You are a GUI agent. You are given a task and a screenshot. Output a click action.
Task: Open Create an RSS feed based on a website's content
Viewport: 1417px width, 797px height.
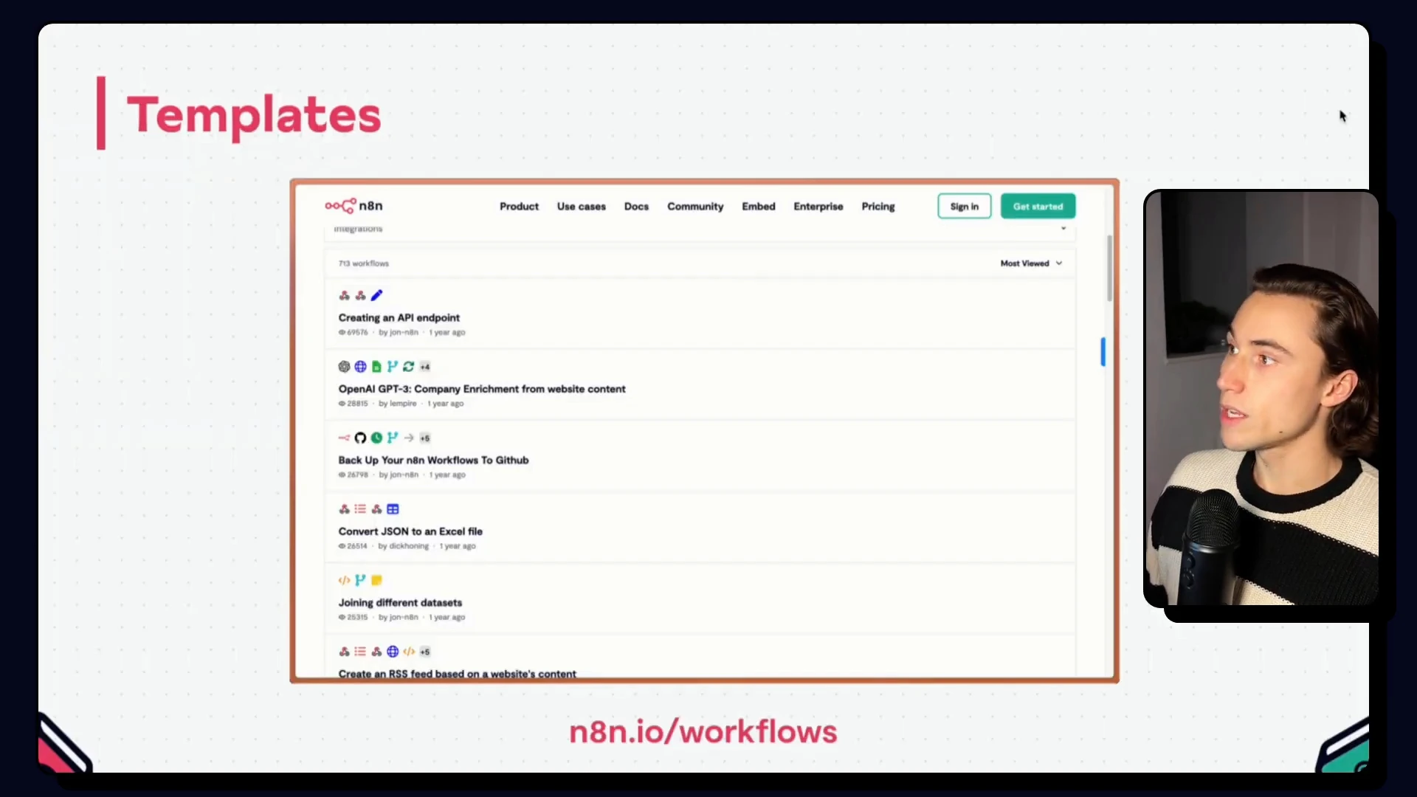tap(457, 674)
